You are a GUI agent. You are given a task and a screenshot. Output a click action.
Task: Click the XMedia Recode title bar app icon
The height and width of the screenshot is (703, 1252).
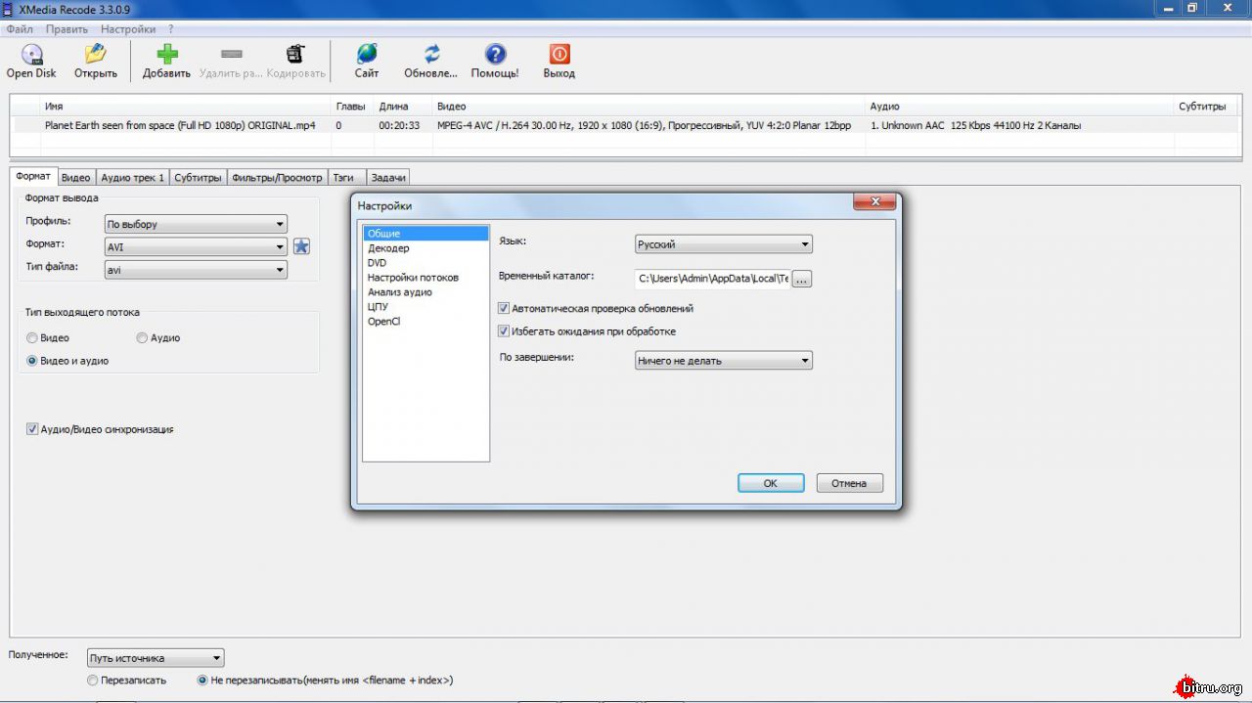click(x=8, y=9)
